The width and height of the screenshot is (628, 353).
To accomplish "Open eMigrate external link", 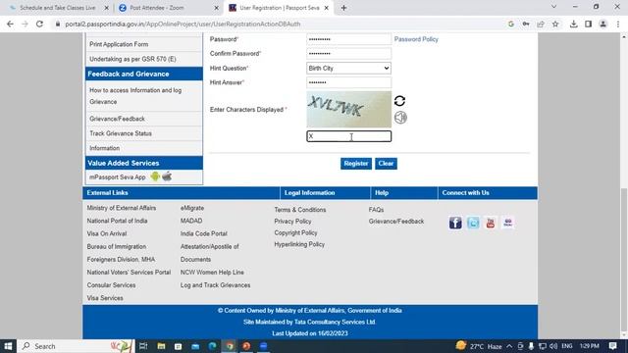I will click(x=192, y=208).
